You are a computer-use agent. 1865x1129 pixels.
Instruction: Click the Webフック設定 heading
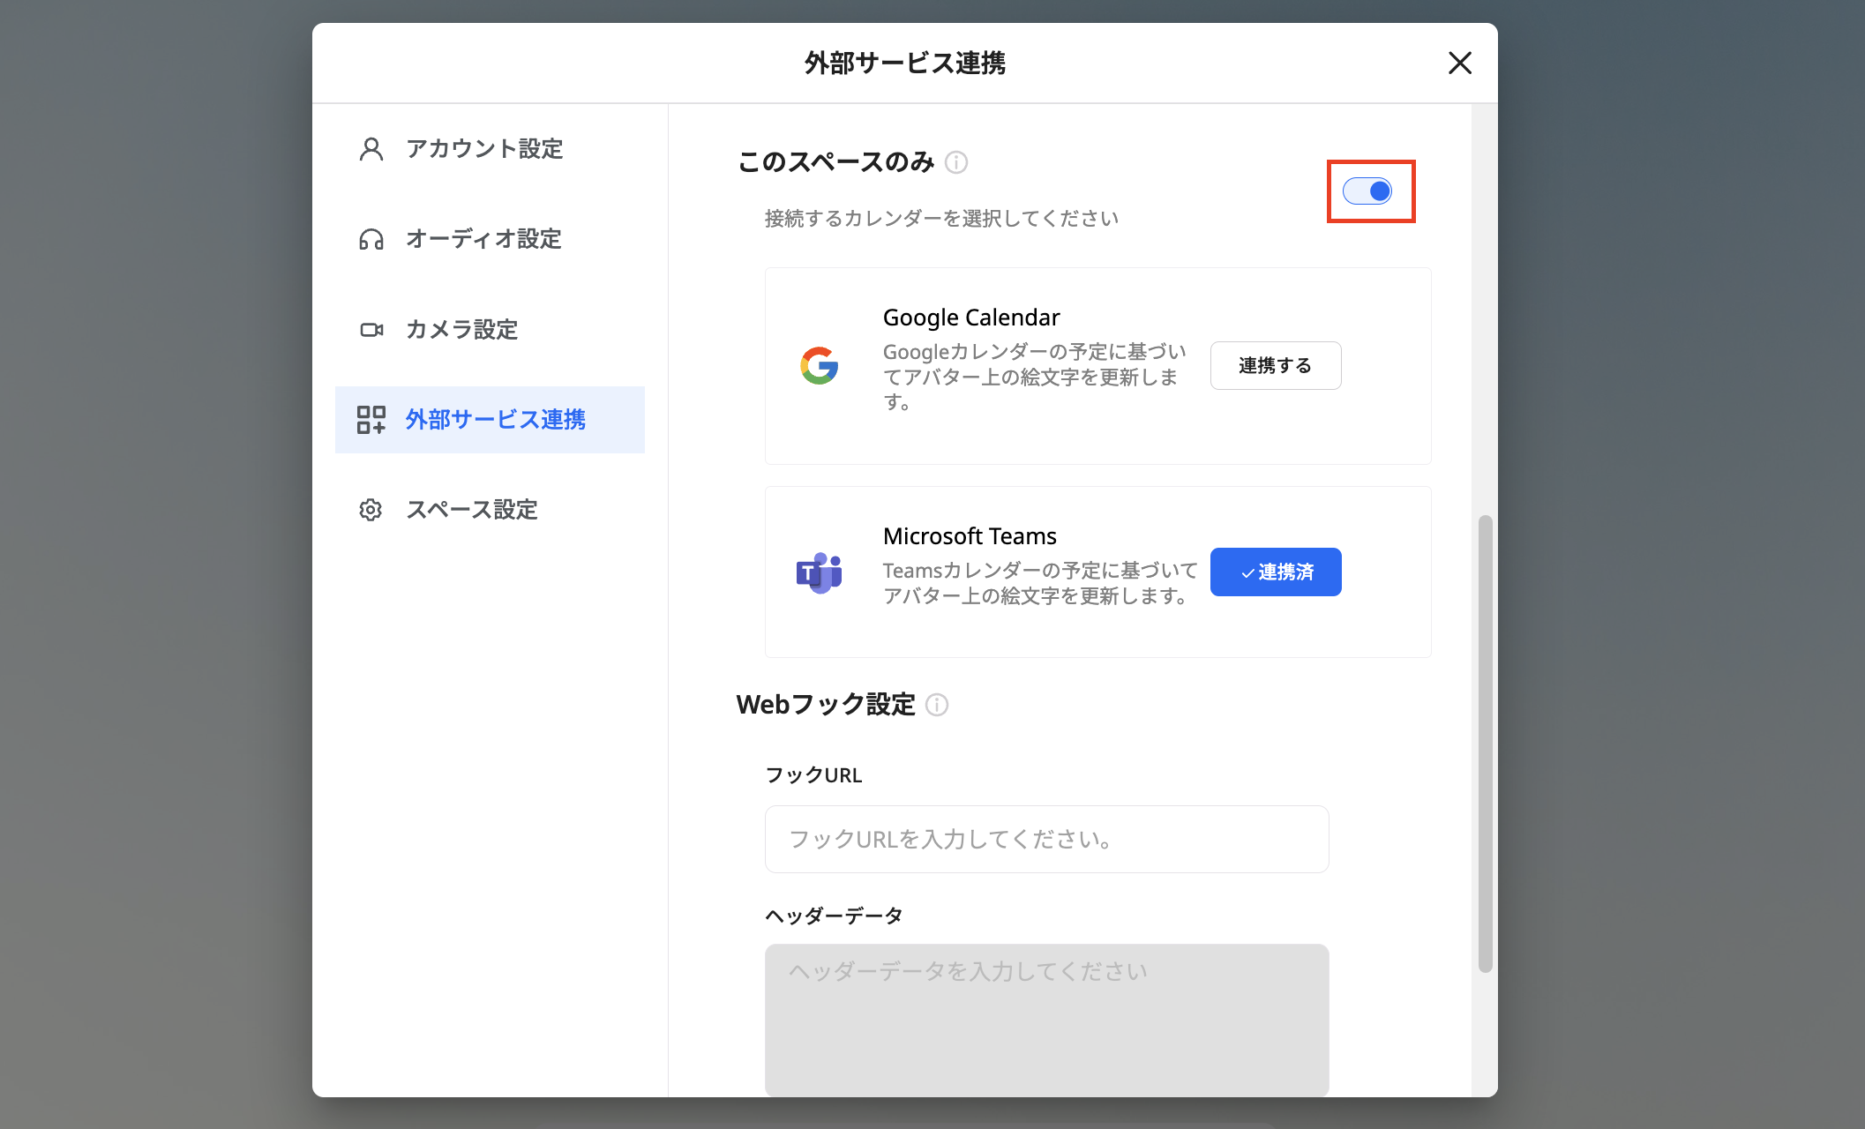tap(826, 705)
